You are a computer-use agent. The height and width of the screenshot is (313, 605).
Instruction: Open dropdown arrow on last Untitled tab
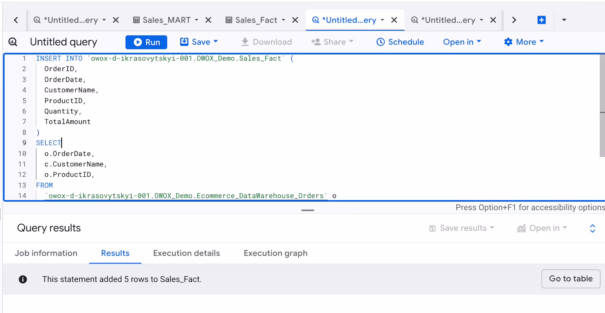point(481,20)
